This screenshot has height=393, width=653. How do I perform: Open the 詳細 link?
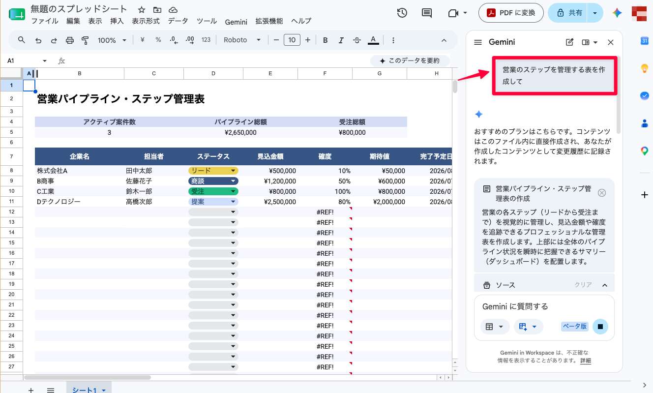(585, 361)
